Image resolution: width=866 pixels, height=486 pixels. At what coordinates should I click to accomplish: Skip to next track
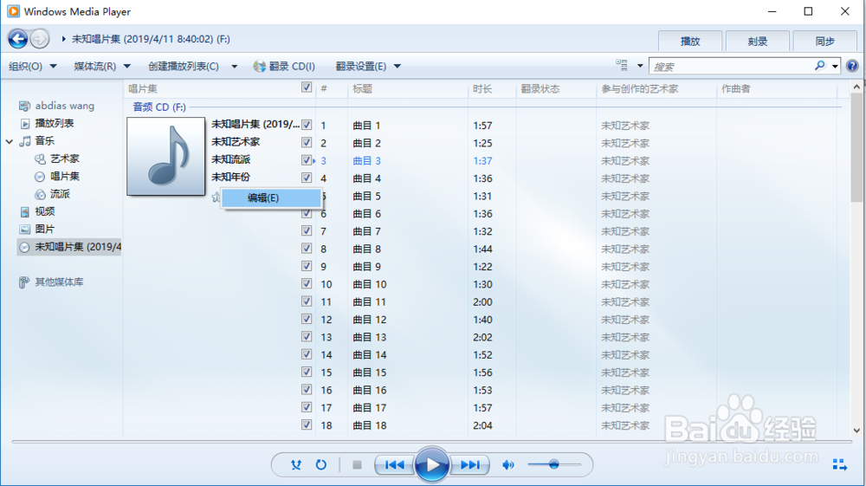[470, 465]
